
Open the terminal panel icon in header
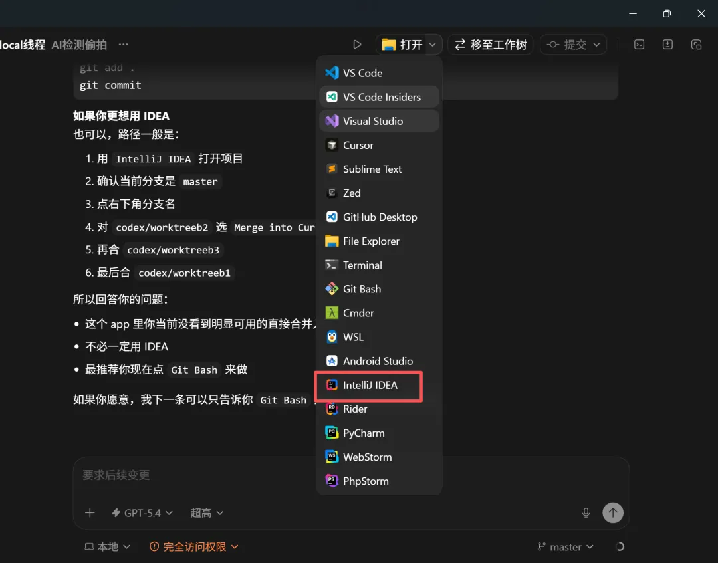[x=640, y=45]
